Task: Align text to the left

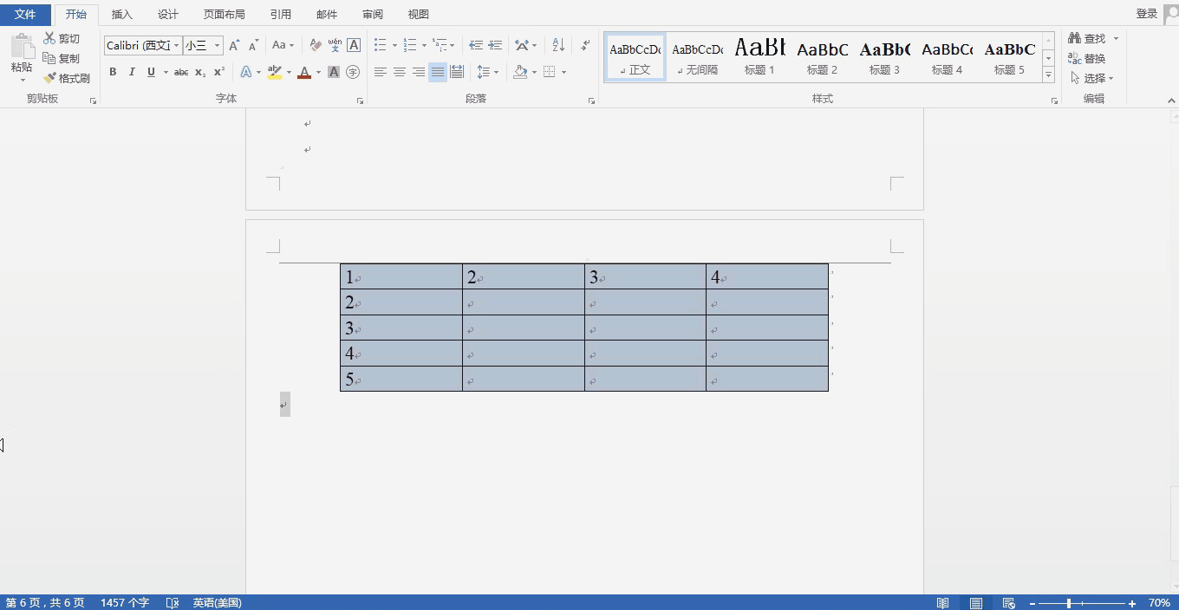Action: tap(381, 72)
